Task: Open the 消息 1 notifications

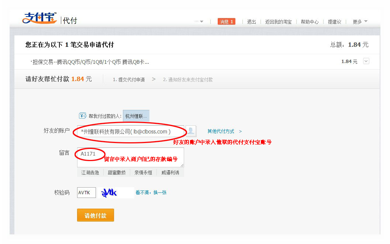Action: click(x=226, y=22)
